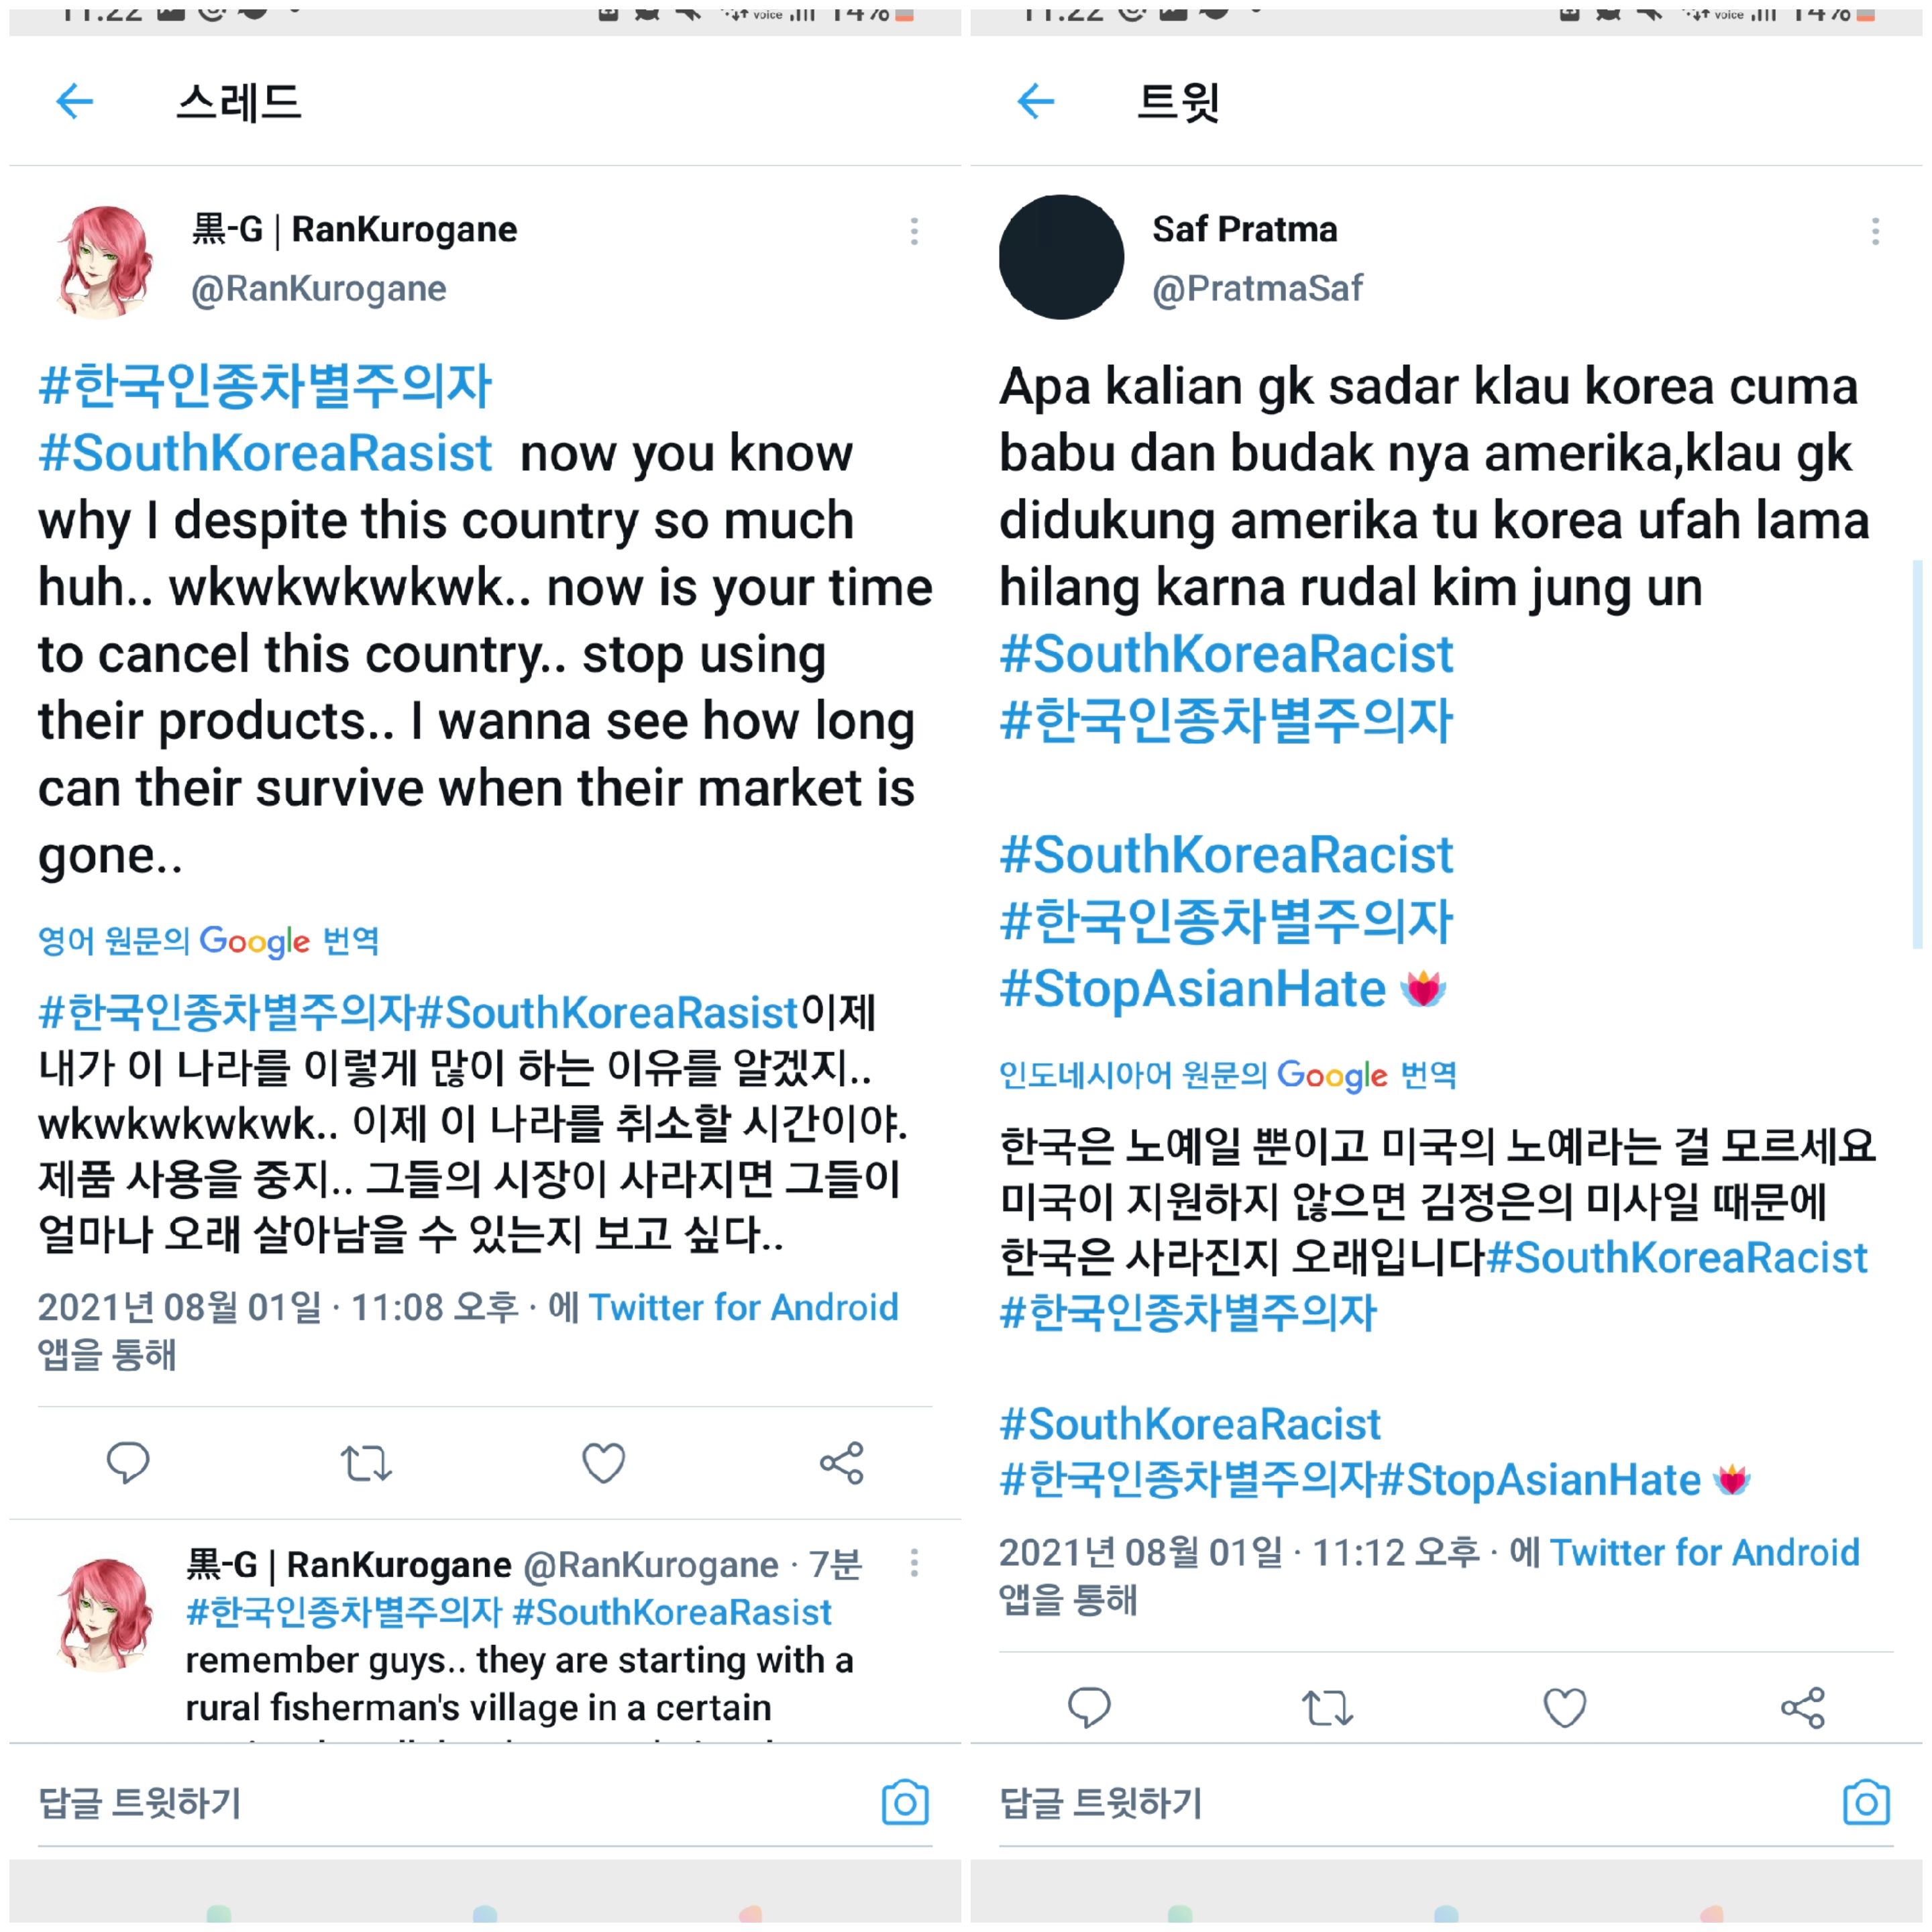Viewport: 1932px width, 1932px height.
Task: Share RanKurogane's main tweet
Action: (842, 1463)
